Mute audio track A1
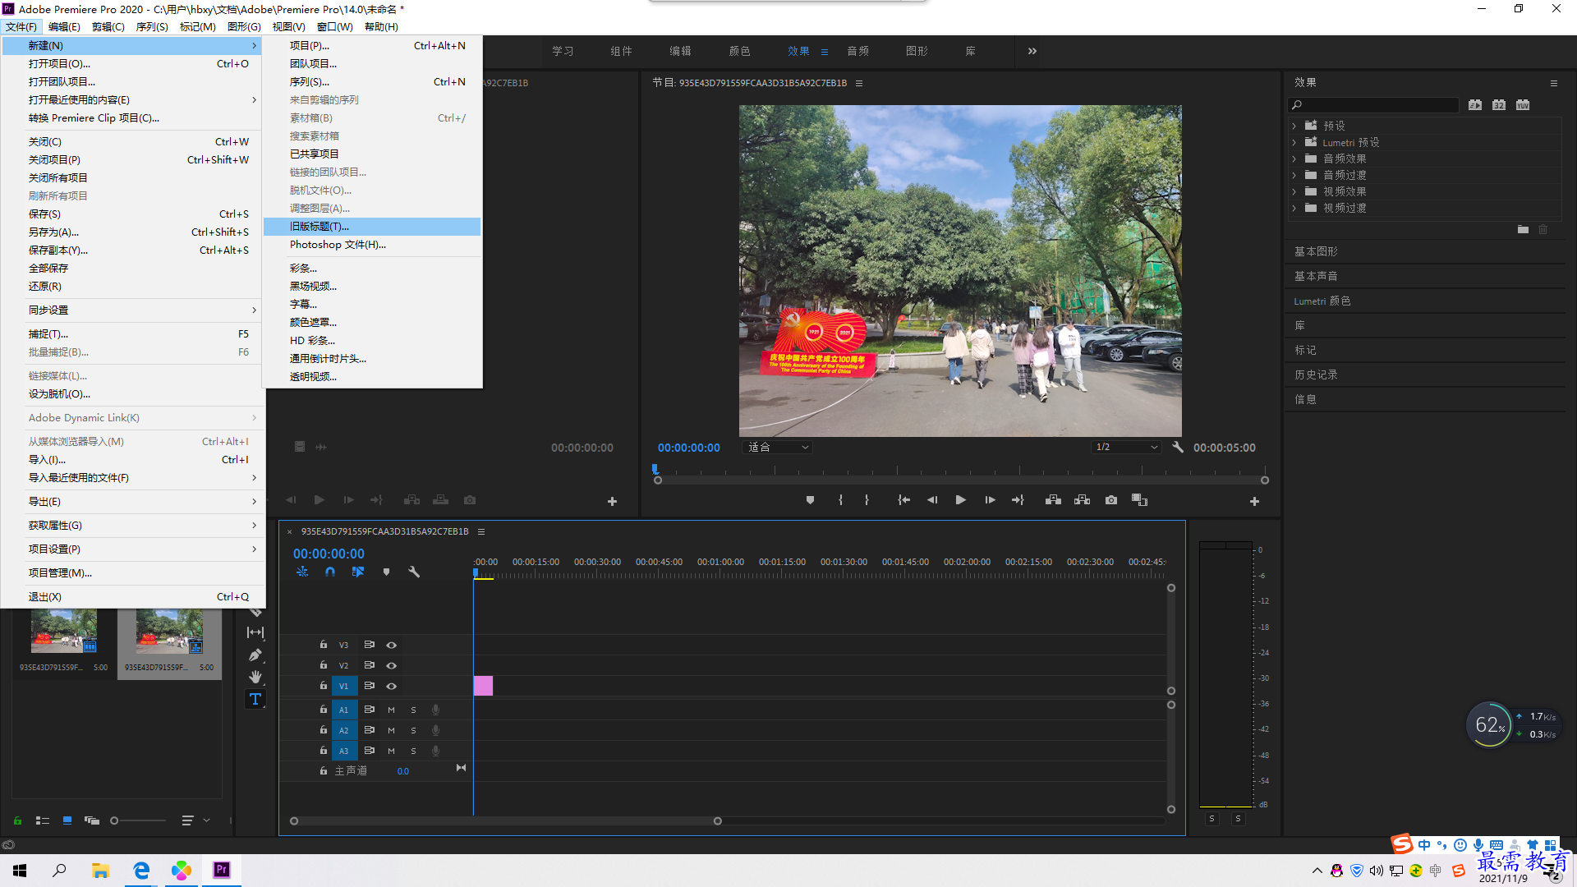This screenshot has width=1577, height=887. click(392, 710)
